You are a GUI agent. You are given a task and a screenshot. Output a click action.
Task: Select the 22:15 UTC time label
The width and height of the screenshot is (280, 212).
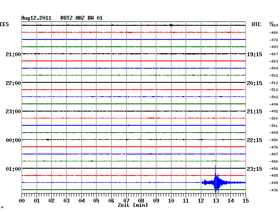click(x=255, y=140)
